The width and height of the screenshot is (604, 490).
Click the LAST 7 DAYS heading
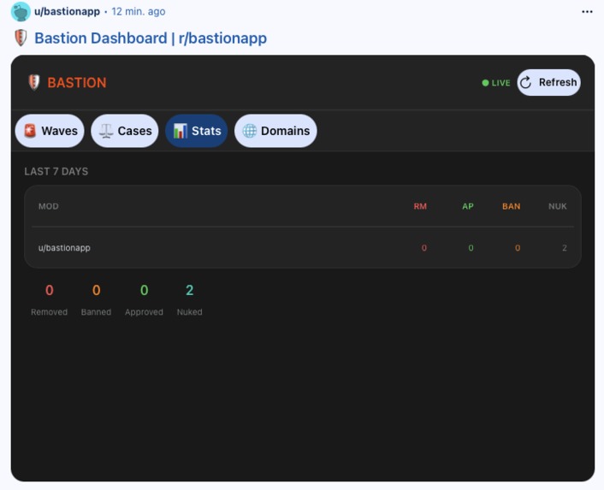point(56,172)
